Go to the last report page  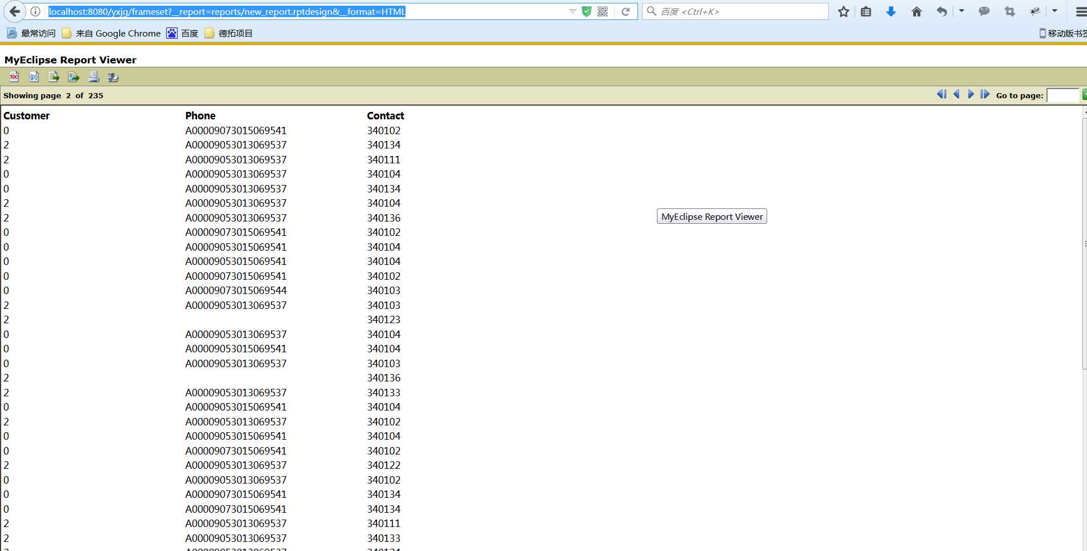[985, 94]
